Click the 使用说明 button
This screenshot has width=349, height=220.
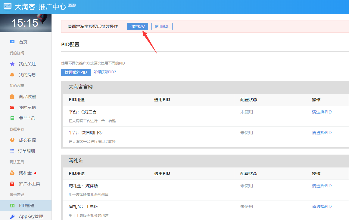[162, 27]
